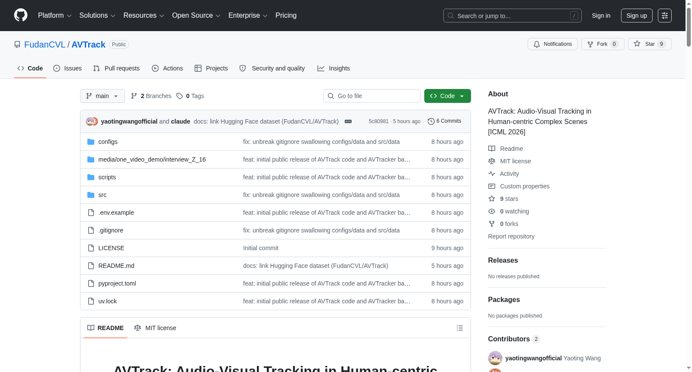Image resolution: width=692 pixels, height=372 pixels.
Task: Click the pyproject.toml file icon
Action: [x=91, y=283]
